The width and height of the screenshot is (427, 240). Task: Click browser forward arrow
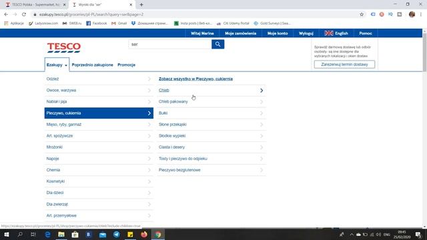tap(15, 15)
